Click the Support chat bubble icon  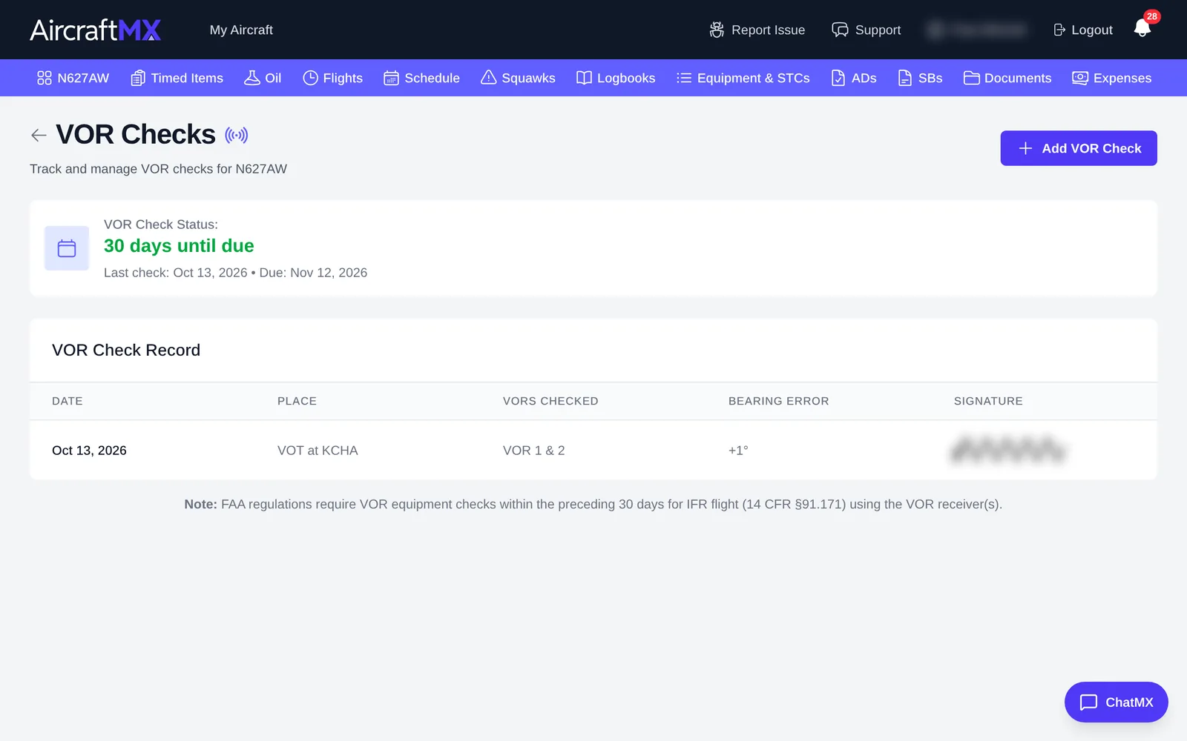840,30
